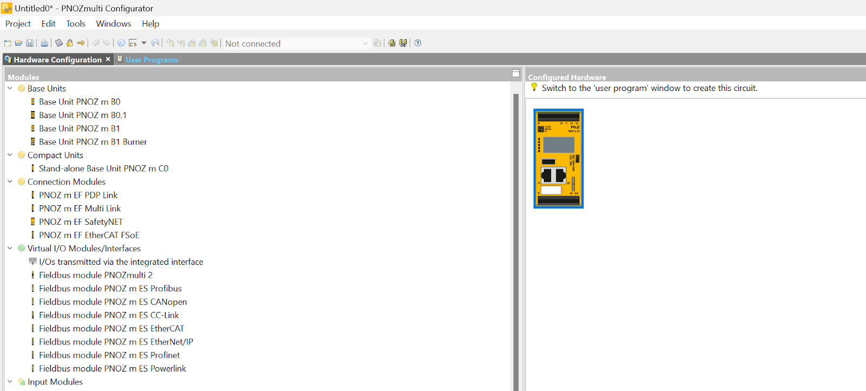This screenshot has height=391, width=866.
Task: Select Fieldbus module PNOZ m ES CC-Link
Action: 109,315
